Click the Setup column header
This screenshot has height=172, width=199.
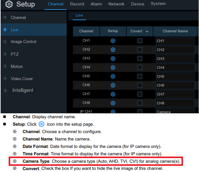coord(113,31)
